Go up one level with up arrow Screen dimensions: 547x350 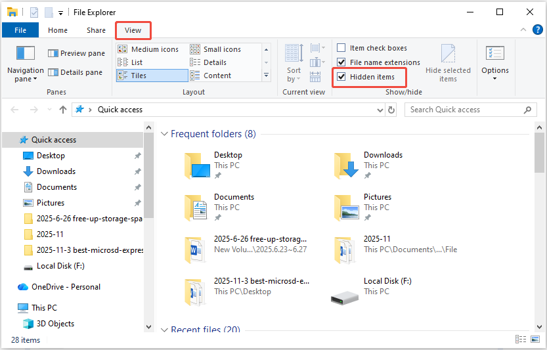click(x=63, y=110)
